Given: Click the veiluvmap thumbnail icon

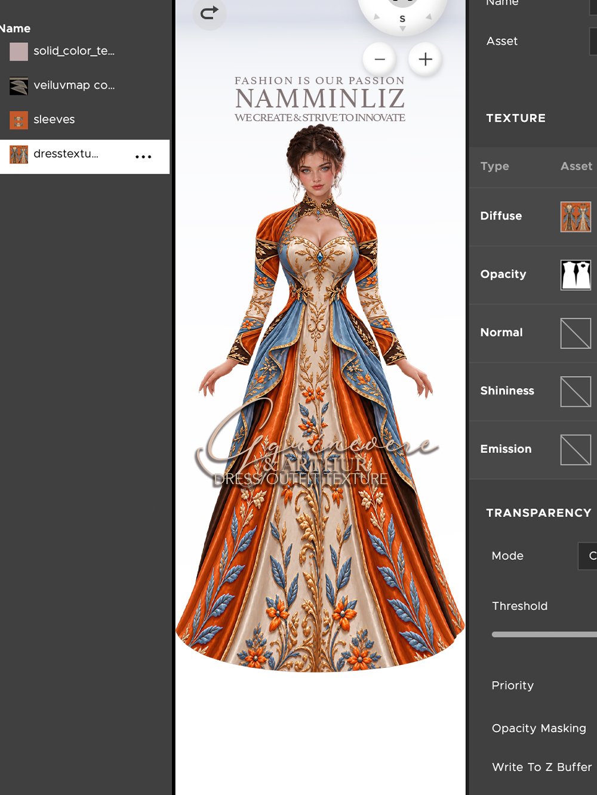Looking at the screenshot, I should tap(19, 86).
